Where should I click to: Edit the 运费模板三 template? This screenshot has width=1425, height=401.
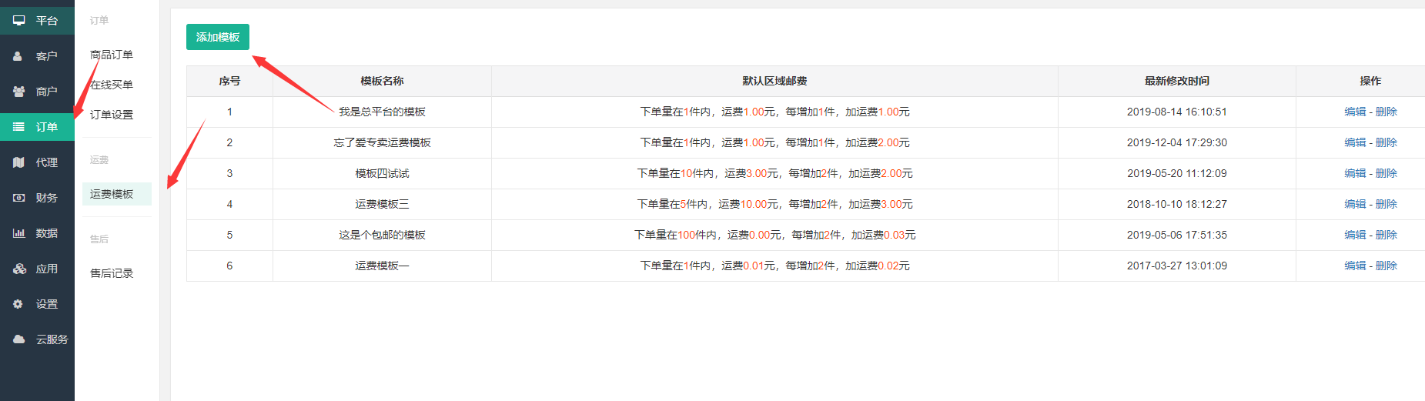(1355, 204)
